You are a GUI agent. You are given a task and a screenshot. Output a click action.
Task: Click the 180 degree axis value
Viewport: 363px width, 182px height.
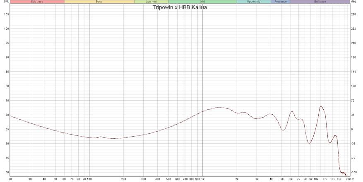353,57
